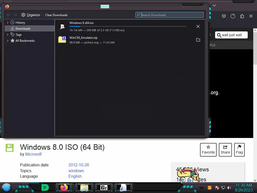The width and height of the screenshot is (257, 193).
Task: Click the Share button
Action: (x=225, y=150)
